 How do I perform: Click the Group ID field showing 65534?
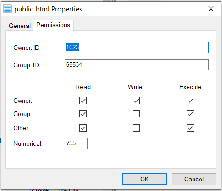point(137,65)
